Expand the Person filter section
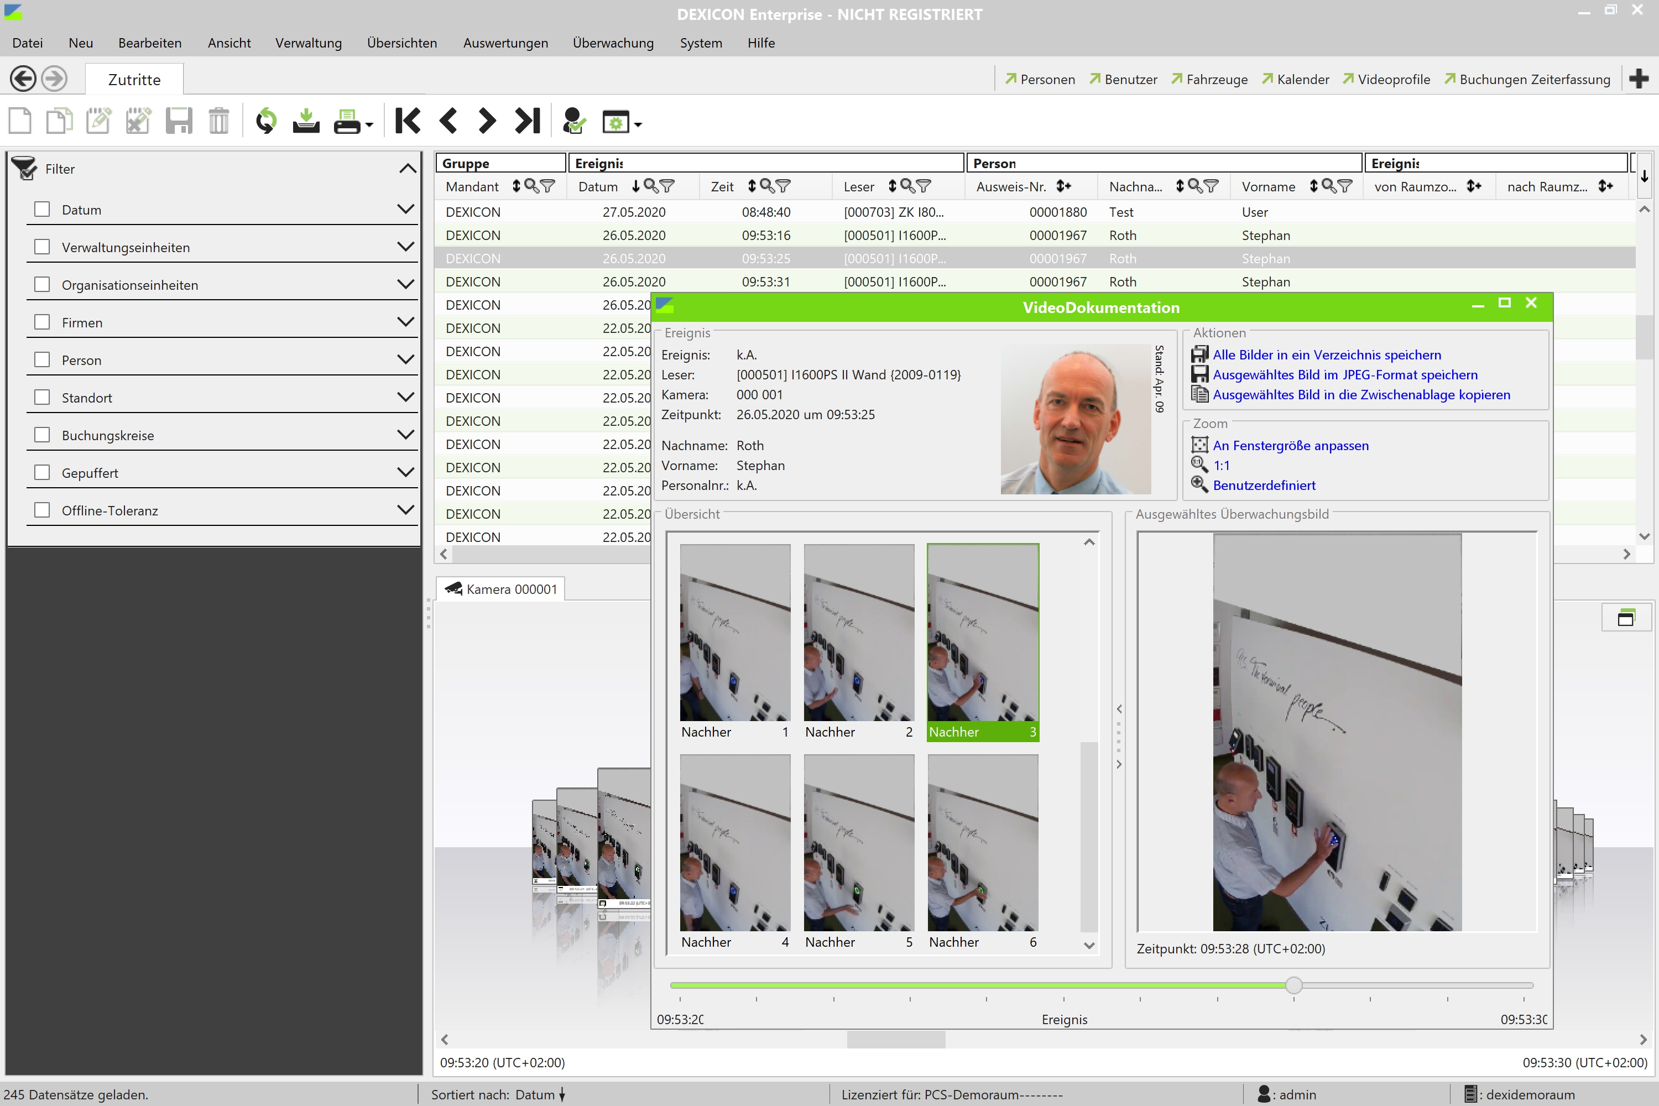The image size is (1659, 1106). pos(405,360)
